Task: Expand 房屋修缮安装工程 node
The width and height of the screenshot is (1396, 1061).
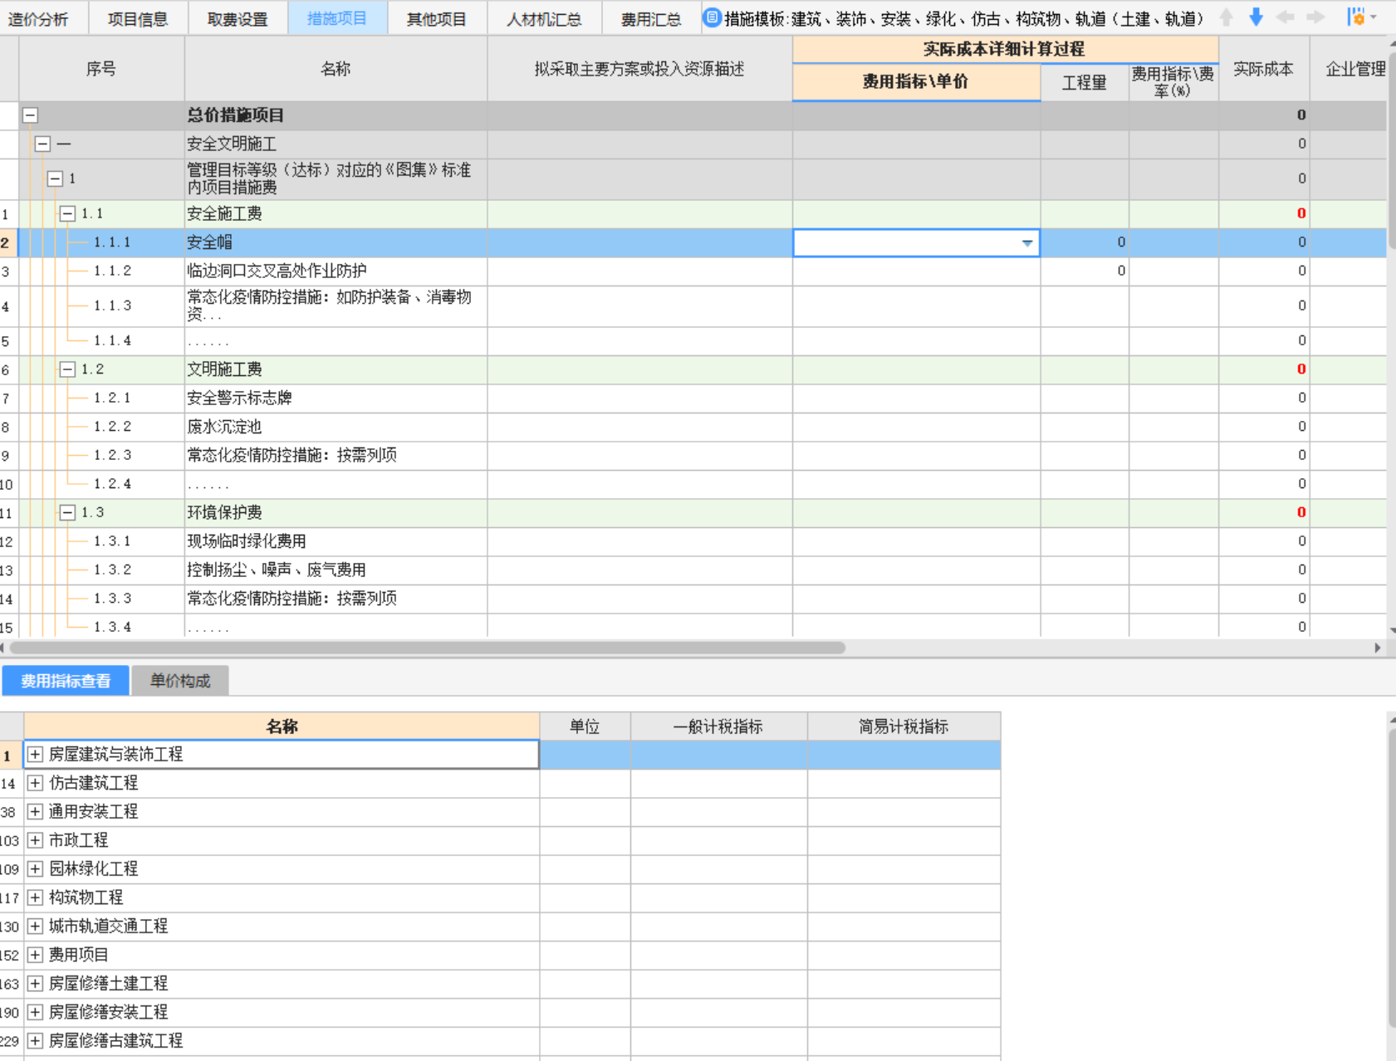Action: tap(35, 1012)
